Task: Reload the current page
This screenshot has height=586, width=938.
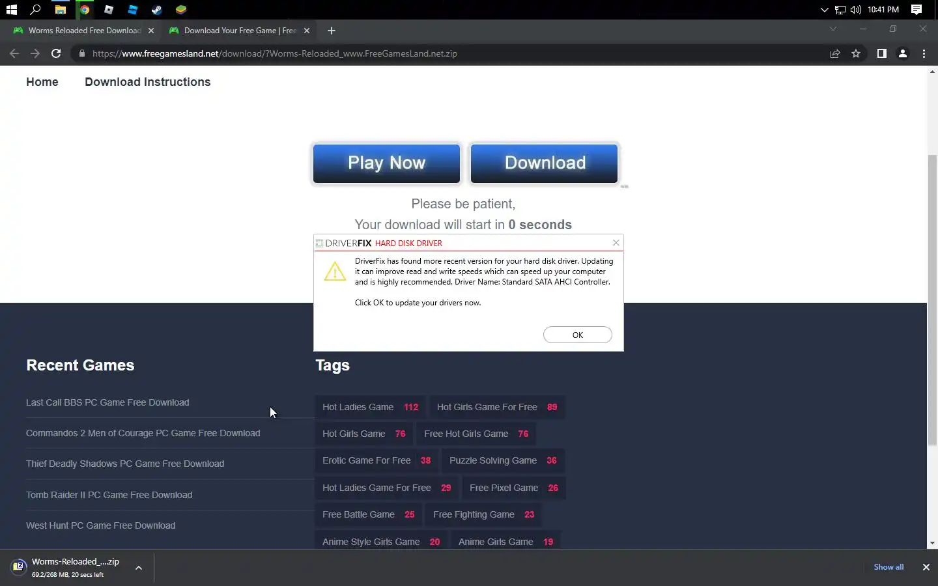Action: click(56, 53)
